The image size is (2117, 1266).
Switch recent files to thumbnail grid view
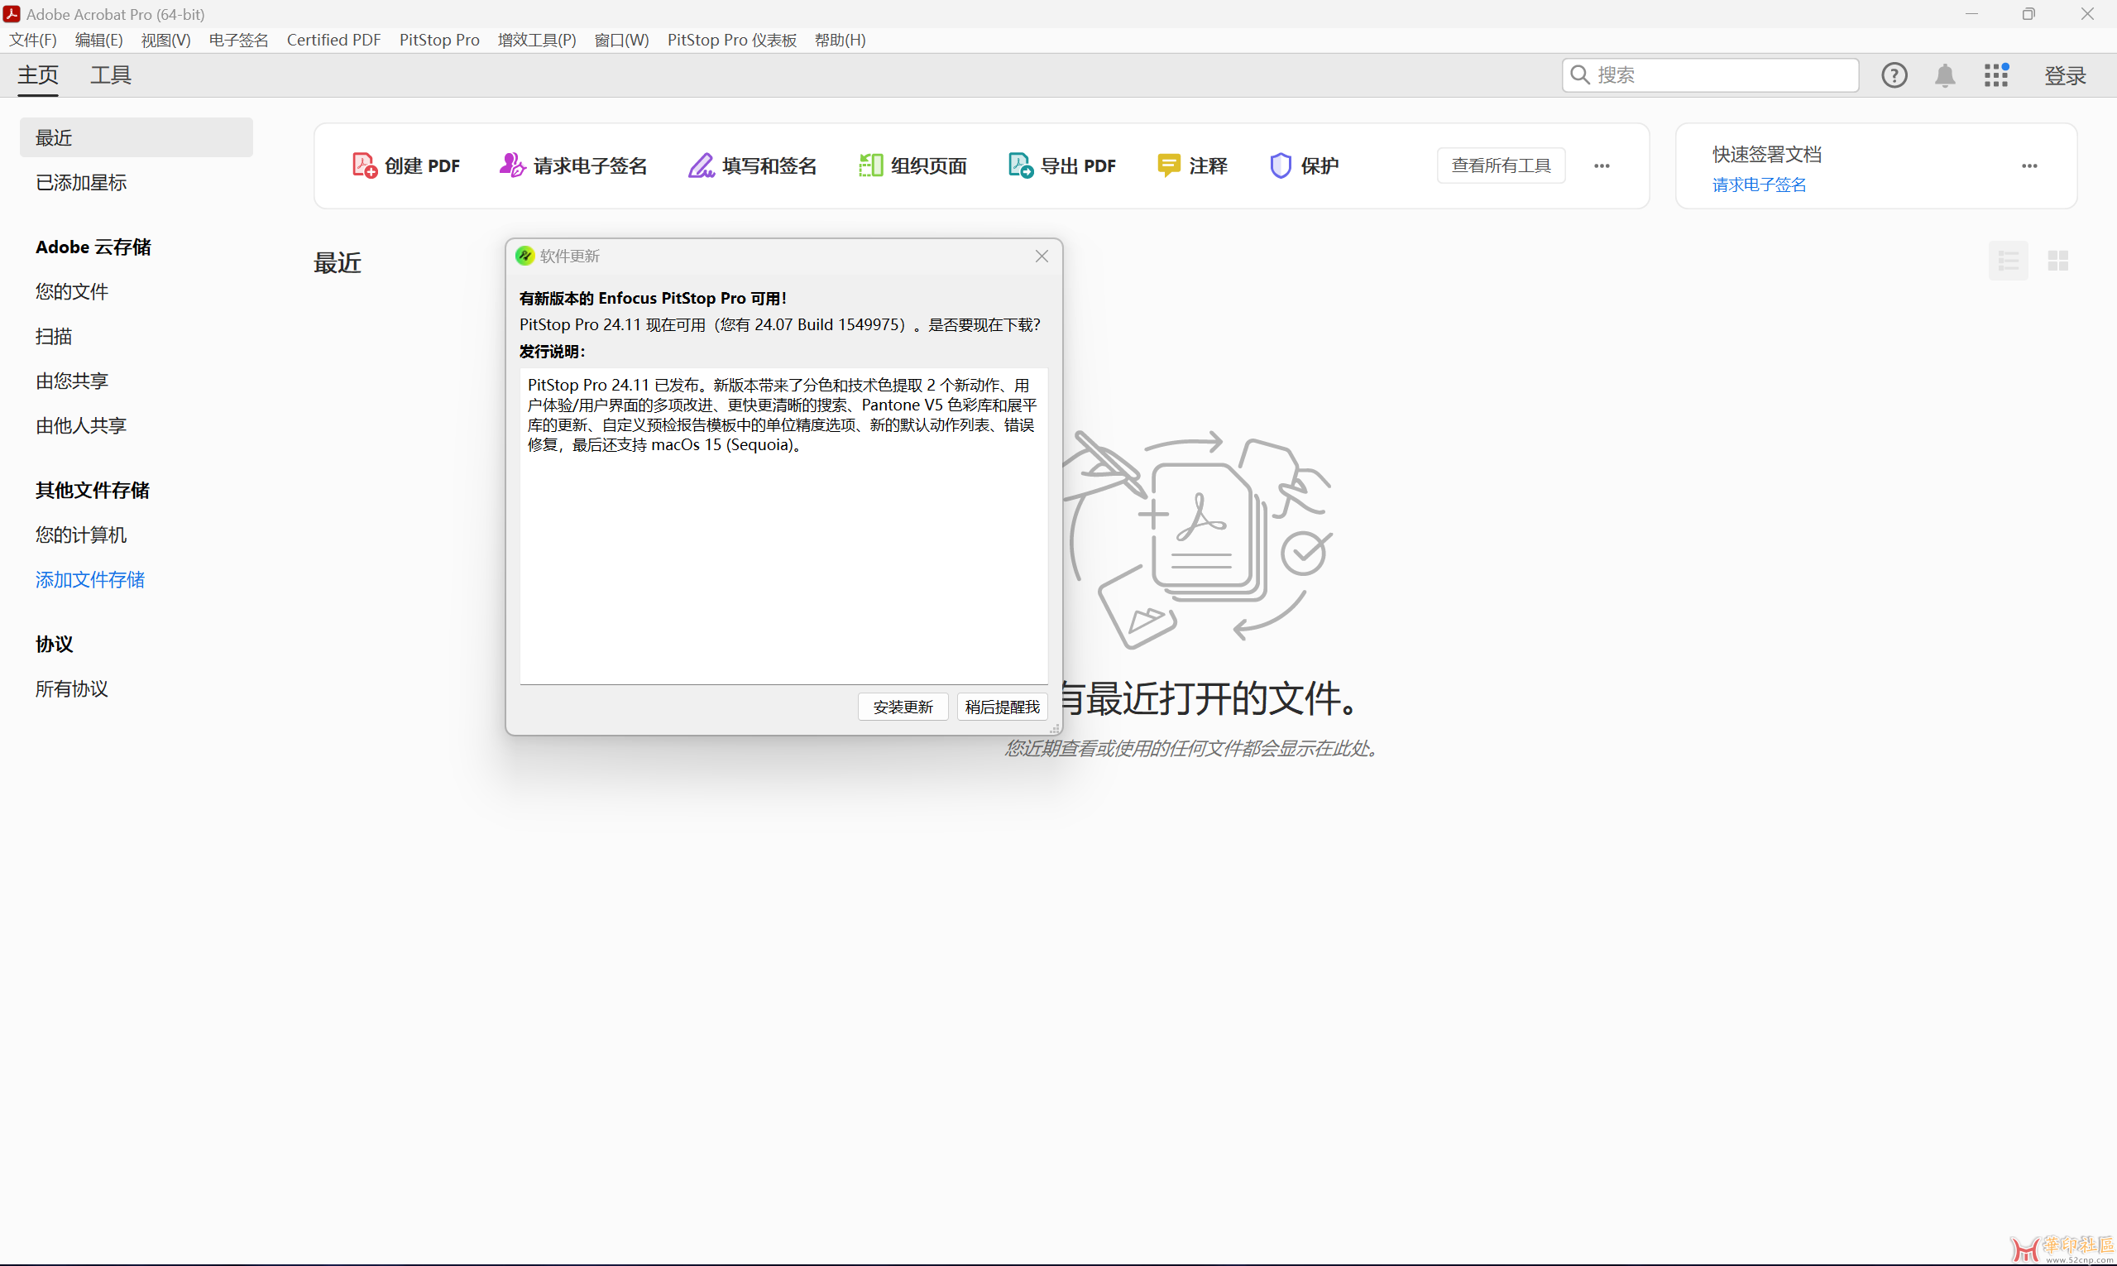point(2057,260)
